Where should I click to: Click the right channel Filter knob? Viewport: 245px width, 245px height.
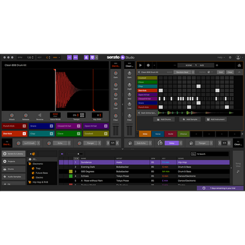[130, 115]
